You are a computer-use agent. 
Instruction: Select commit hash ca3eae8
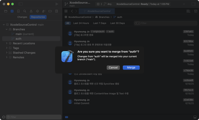(x=188, y=80)
